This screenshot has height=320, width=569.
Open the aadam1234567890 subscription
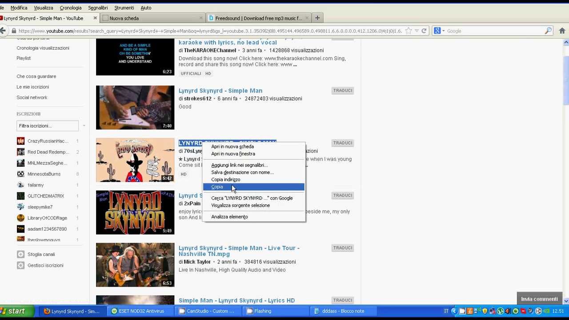coord(48,229)
